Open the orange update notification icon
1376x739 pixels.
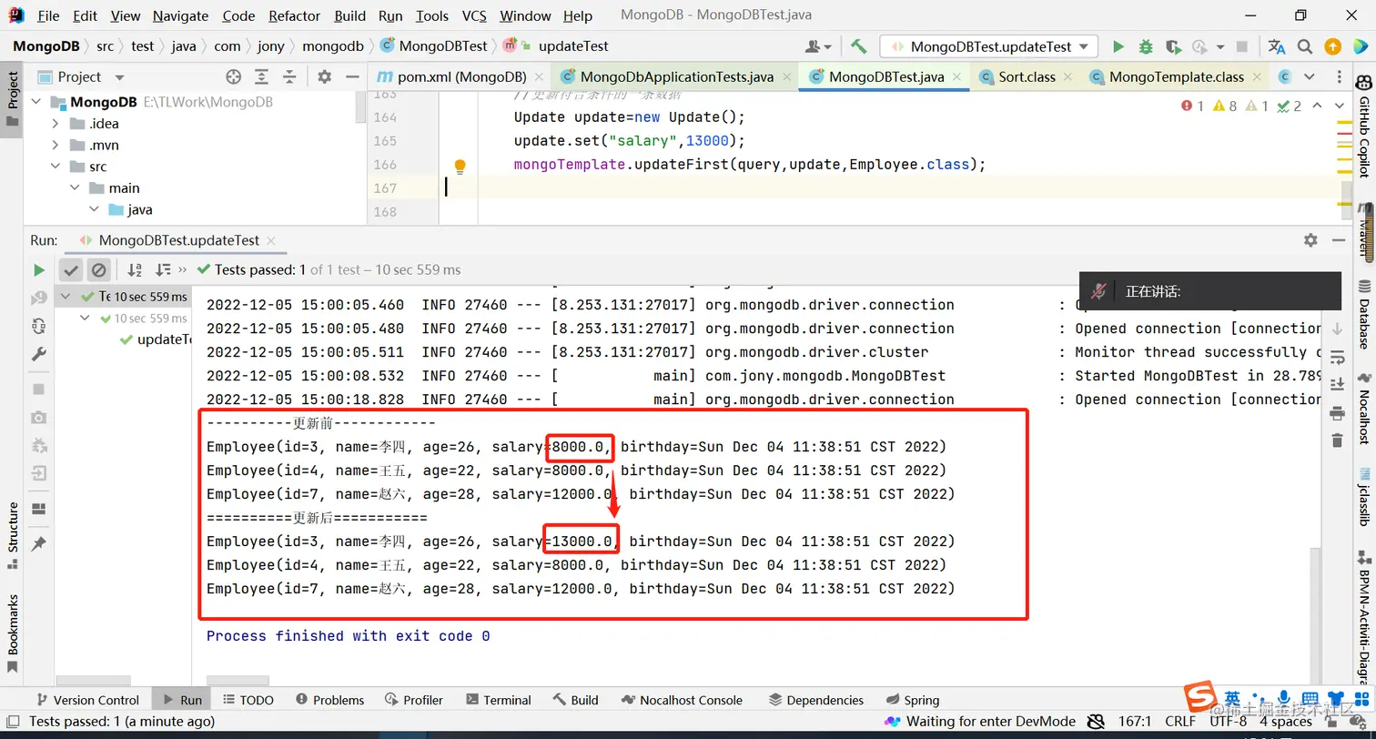point(1332,46)
